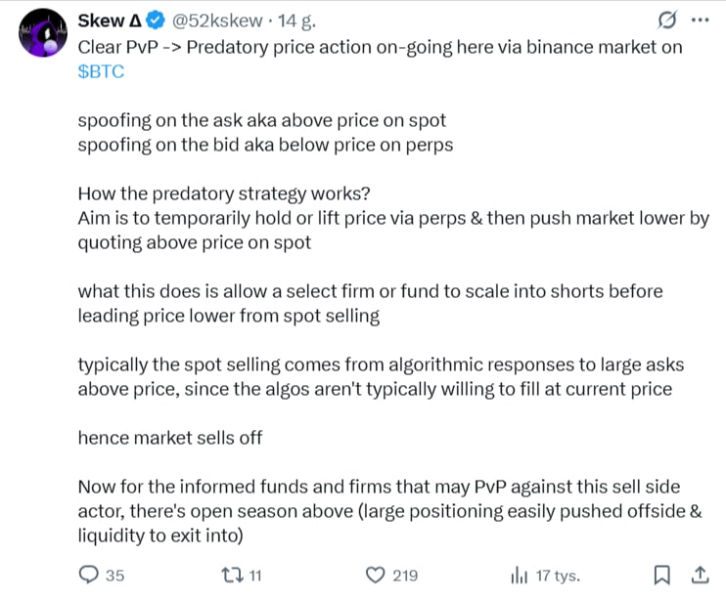Like the post with heart icon
The height and width of the screenshot is (599, 726).
point(375,575)
